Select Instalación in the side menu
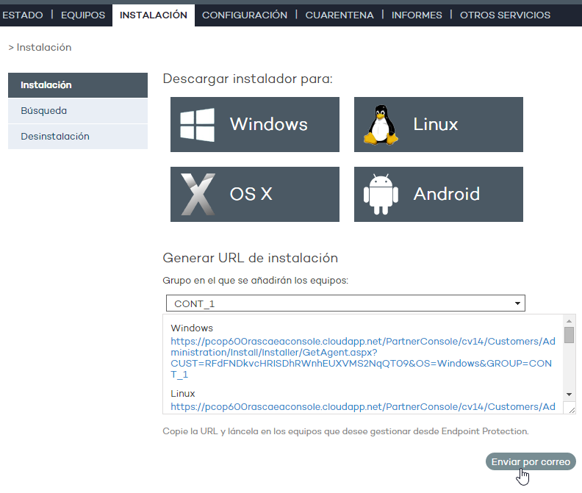The width and height of the screenshot is (582, 493). (78, 85)
